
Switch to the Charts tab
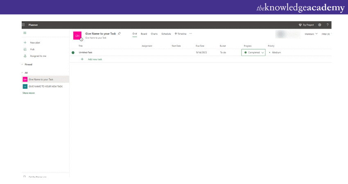(154, 34)
